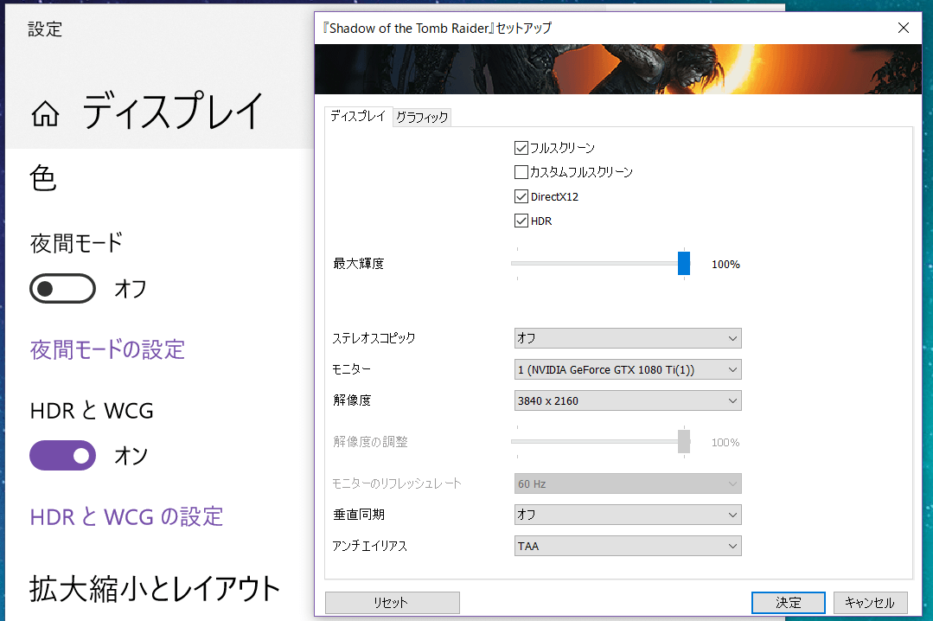Viewport: 933px width, 621px height.
Task: Click the 設定 window title text
Action: click(x=45, y=29)
